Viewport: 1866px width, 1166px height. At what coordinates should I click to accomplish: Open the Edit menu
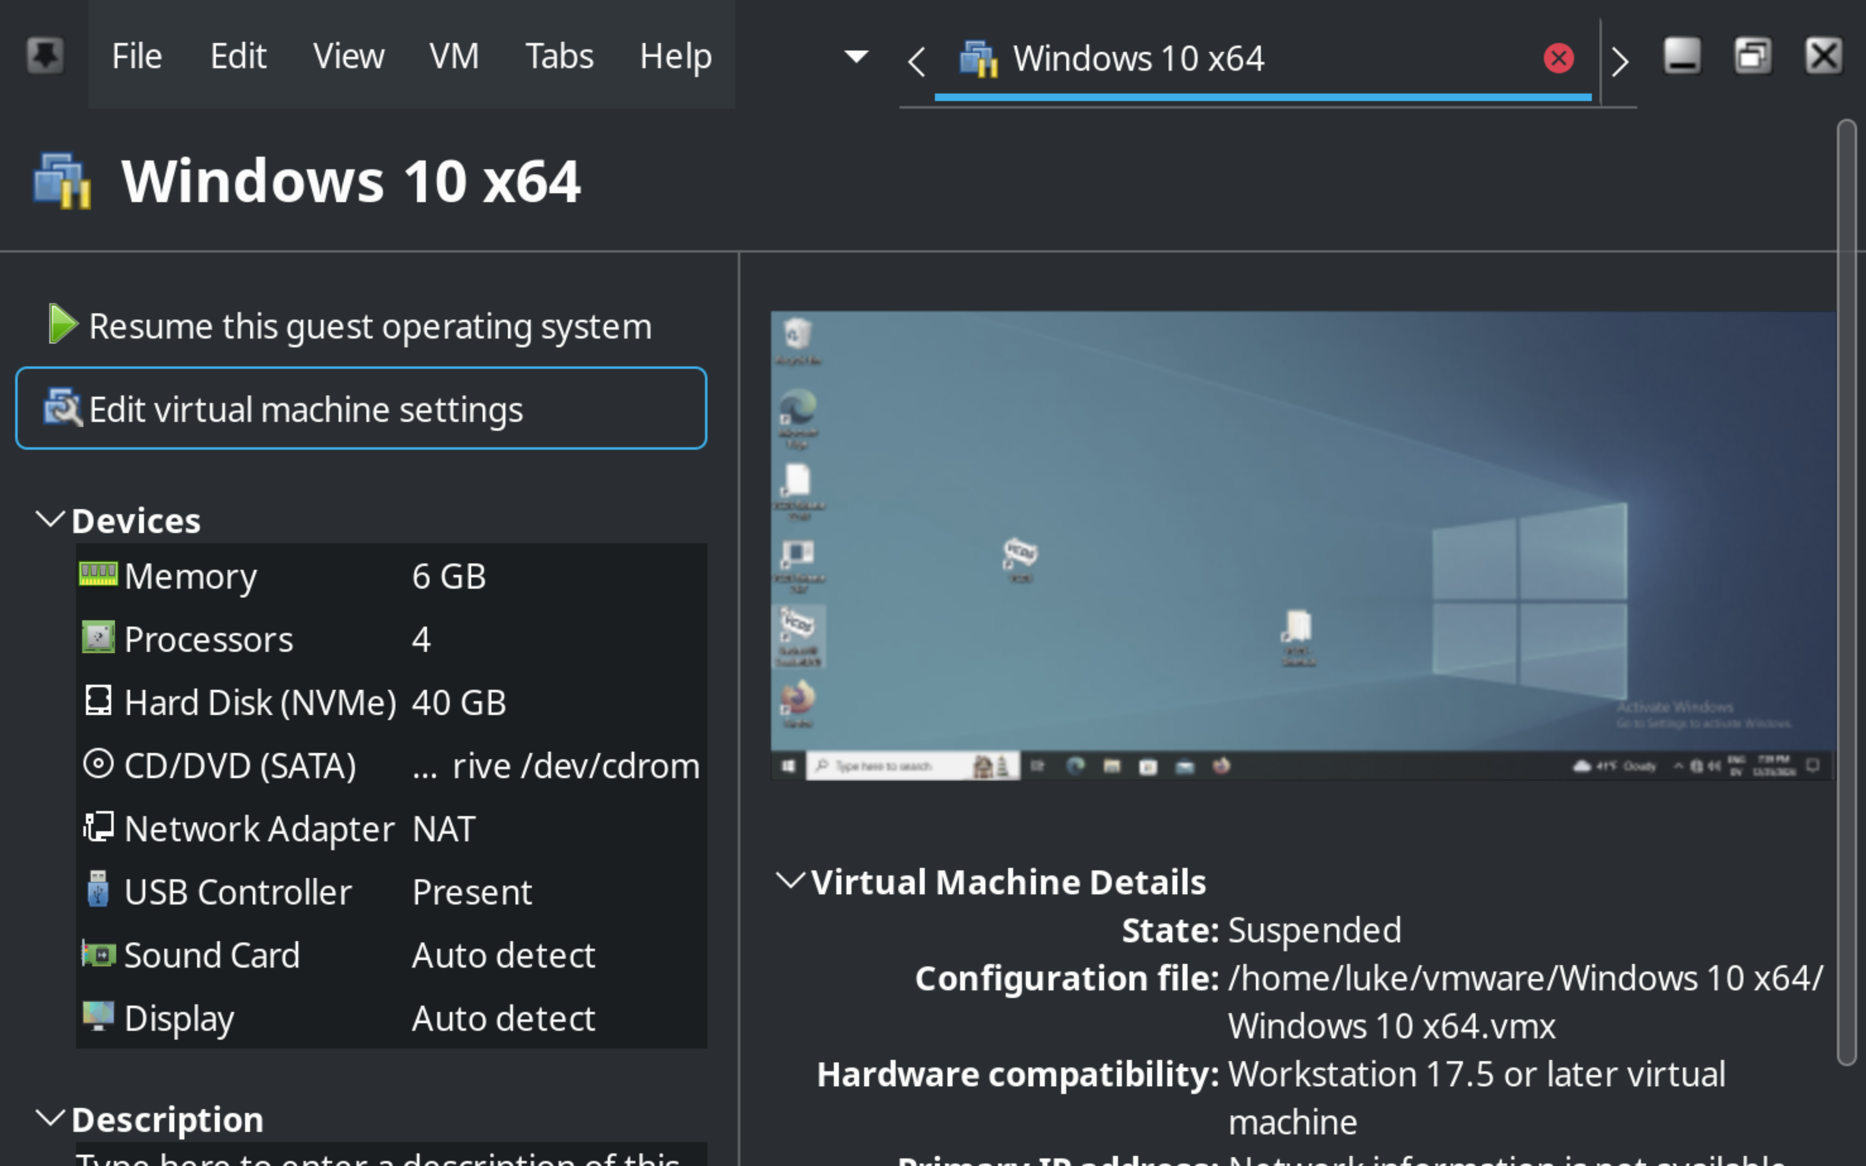tap(238, 56)
